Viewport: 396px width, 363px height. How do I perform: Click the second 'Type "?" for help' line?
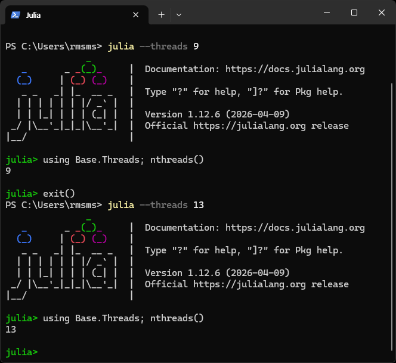pyautogui.click(x=244, y=250)
